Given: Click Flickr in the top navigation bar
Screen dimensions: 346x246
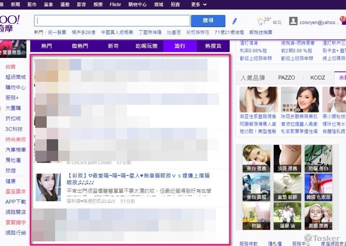Looking at the screenshot, I should pos(115,5).
